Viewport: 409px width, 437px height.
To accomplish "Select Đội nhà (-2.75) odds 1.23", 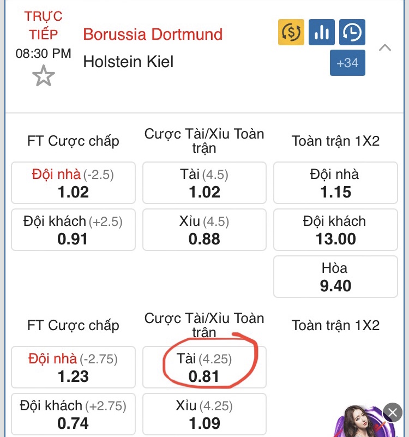I will 73,367.
